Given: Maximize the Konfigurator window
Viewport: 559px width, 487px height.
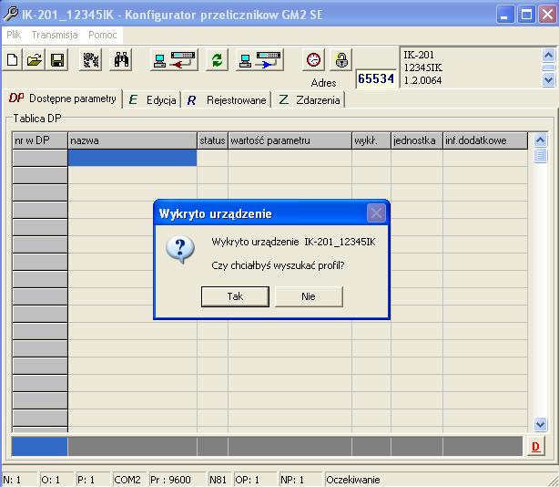Looking at the screenshot, I should (x=526, y=15).
